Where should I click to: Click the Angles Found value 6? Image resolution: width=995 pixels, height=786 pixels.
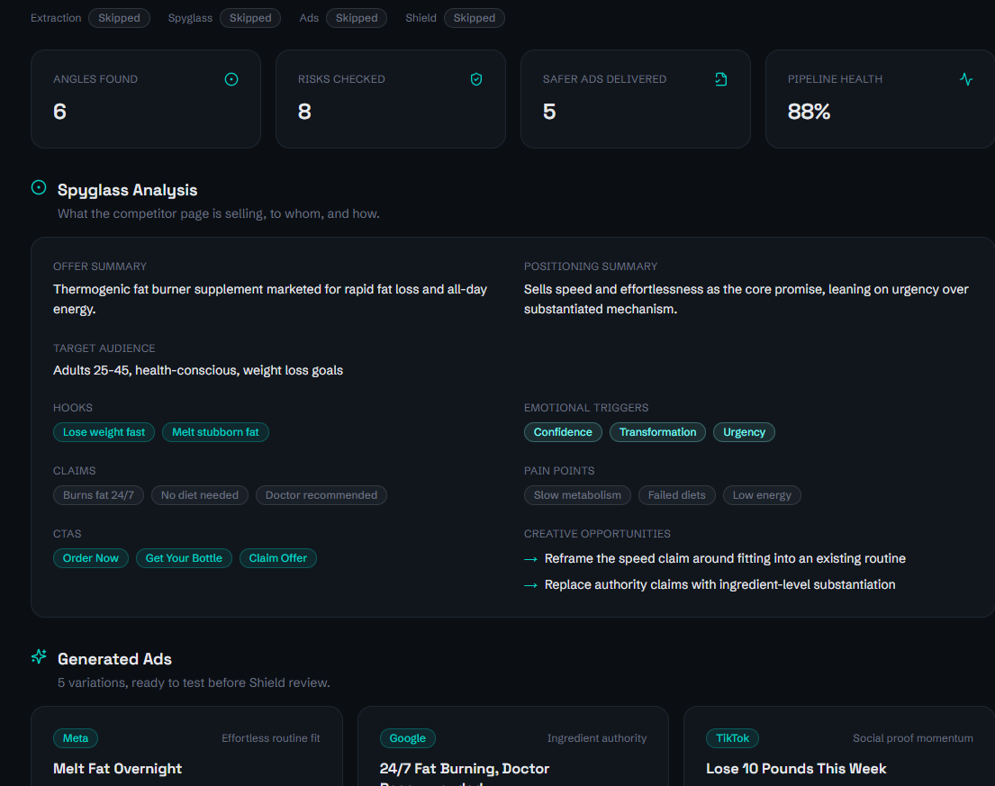pyautogui.click(x=59, y=112)
